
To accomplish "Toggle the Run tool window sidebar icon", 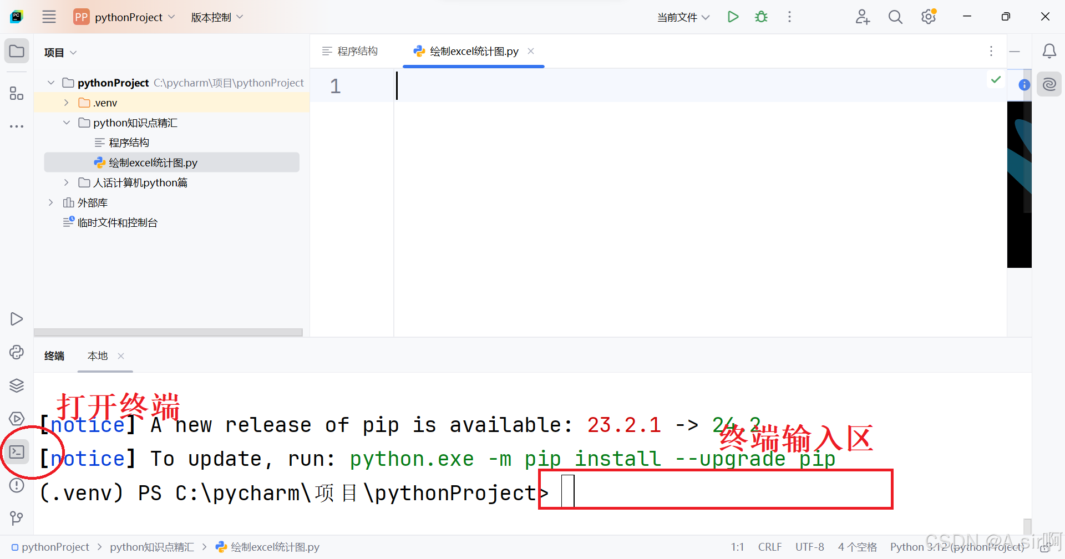I will (16, 318).
